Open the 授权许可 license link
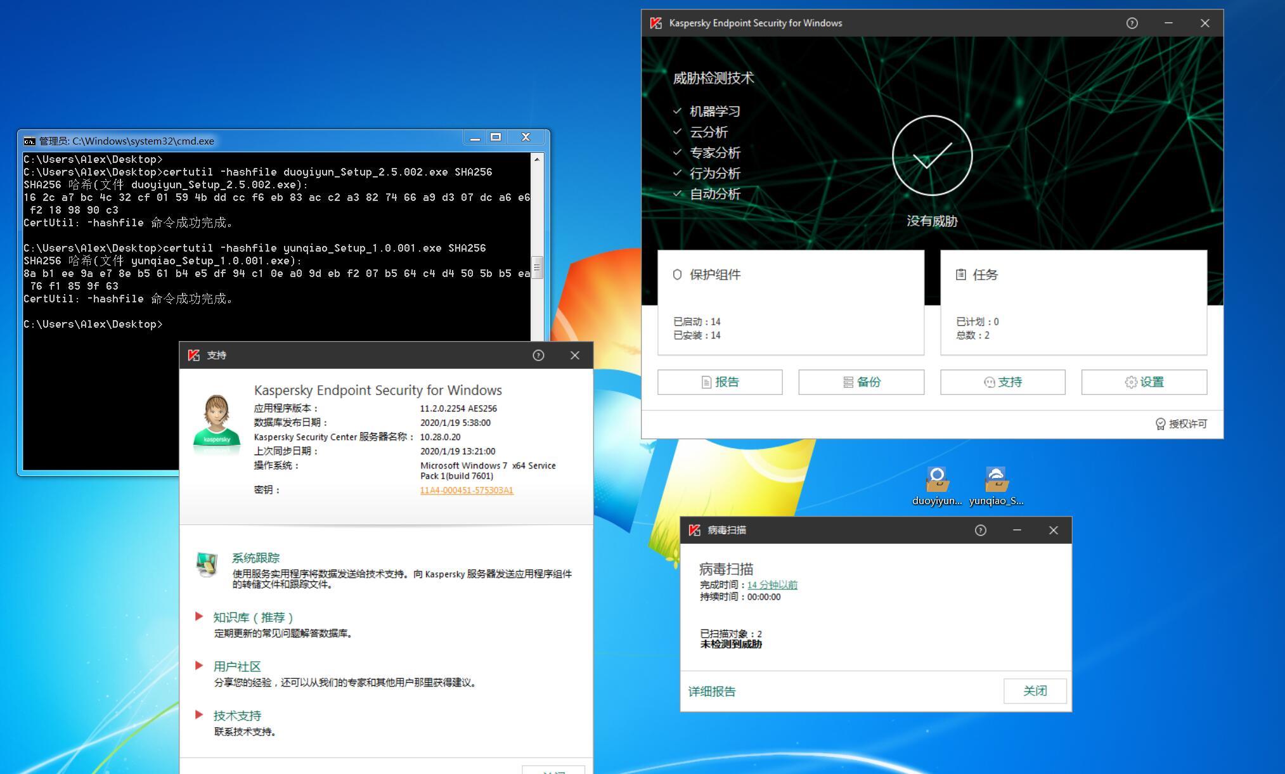The width and height of the screenshot is (1285, 774). 1181,424
